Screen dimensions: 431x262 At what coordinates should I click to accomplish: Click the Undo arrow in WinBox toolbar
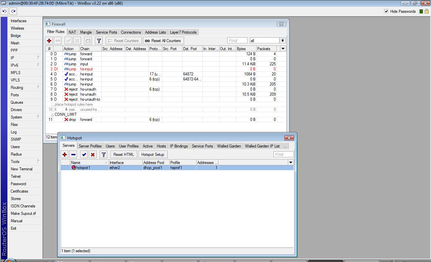(x=4, y=11)
